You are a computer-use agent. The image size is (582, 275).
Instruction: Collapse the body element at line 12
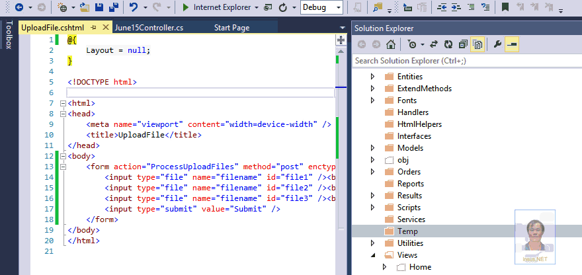click(62, 156)
